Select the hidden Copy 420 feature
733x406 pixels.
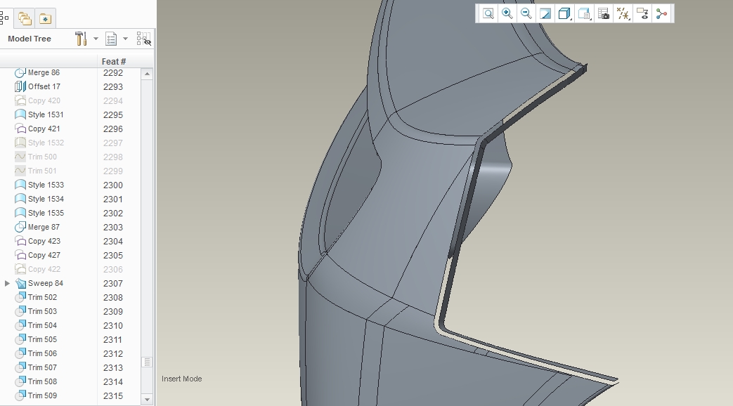coord(44,100)
